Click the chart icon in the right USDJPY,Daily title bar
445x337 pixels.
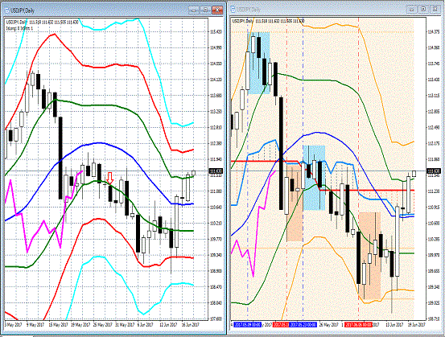(233, 10)
